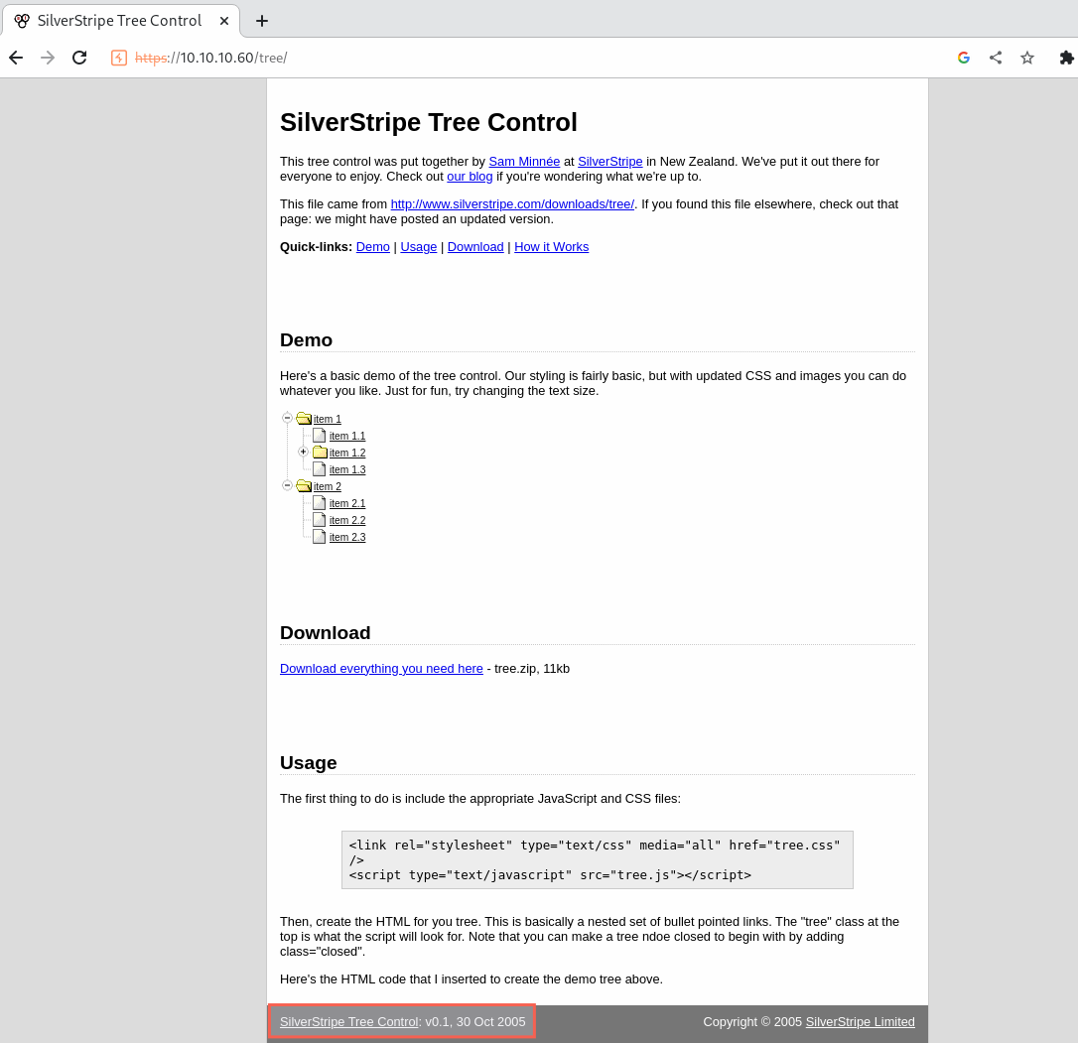Open the silverstripe.com/downloads/tree URL link
Screen dimensions: 1078x1043
(512, 204)
